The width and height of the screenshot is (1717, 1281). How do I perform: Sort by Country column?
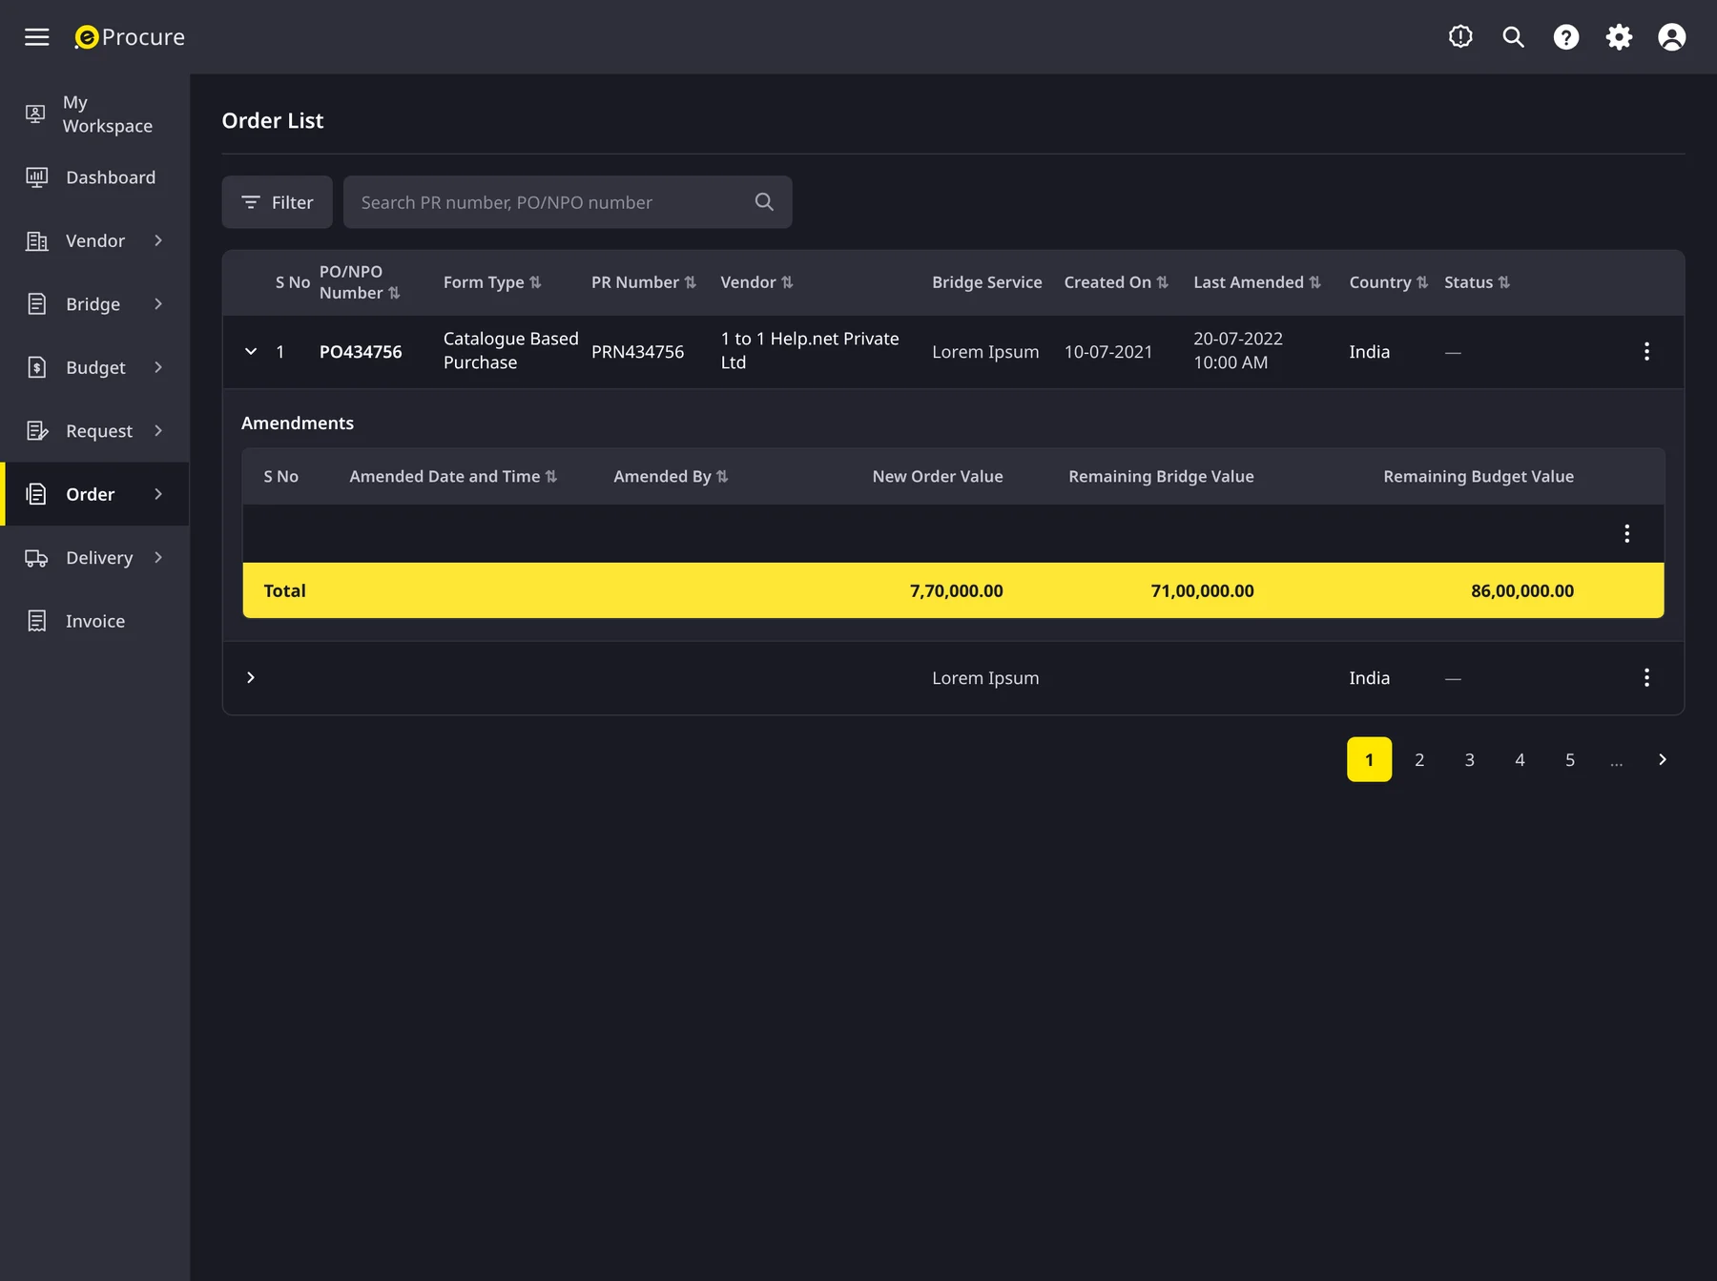point(1422,282)
